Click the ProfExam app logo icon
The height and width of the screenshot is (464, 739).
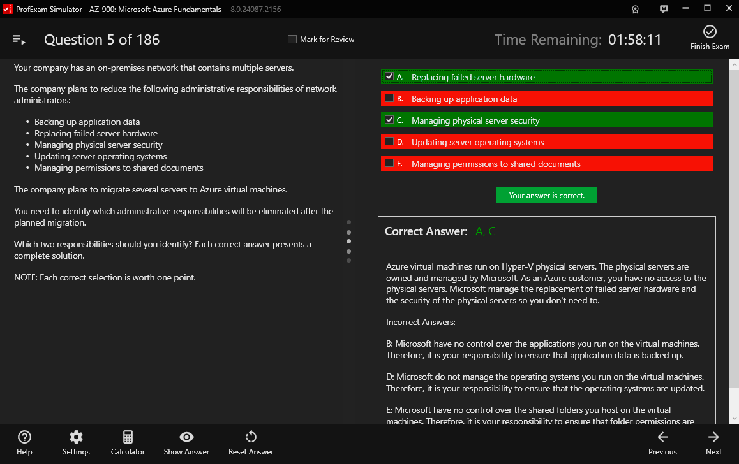(8, 9)
